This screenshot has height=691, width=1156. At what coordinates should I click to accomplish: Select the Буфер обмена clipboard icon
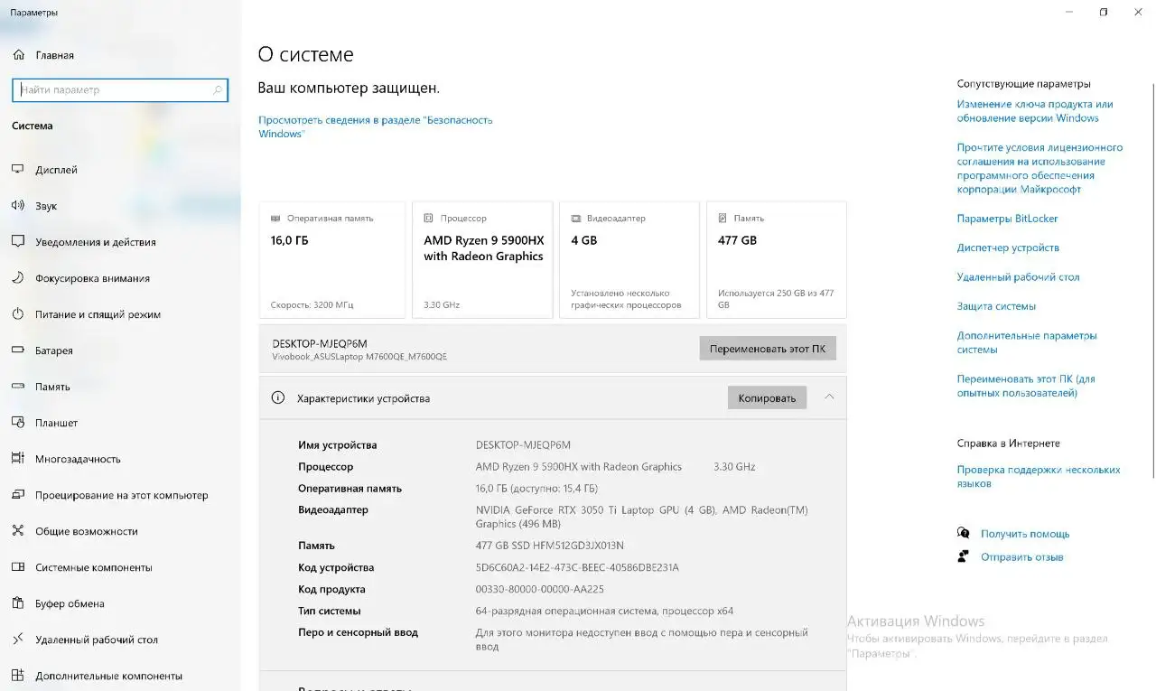(x=20, y=602)
